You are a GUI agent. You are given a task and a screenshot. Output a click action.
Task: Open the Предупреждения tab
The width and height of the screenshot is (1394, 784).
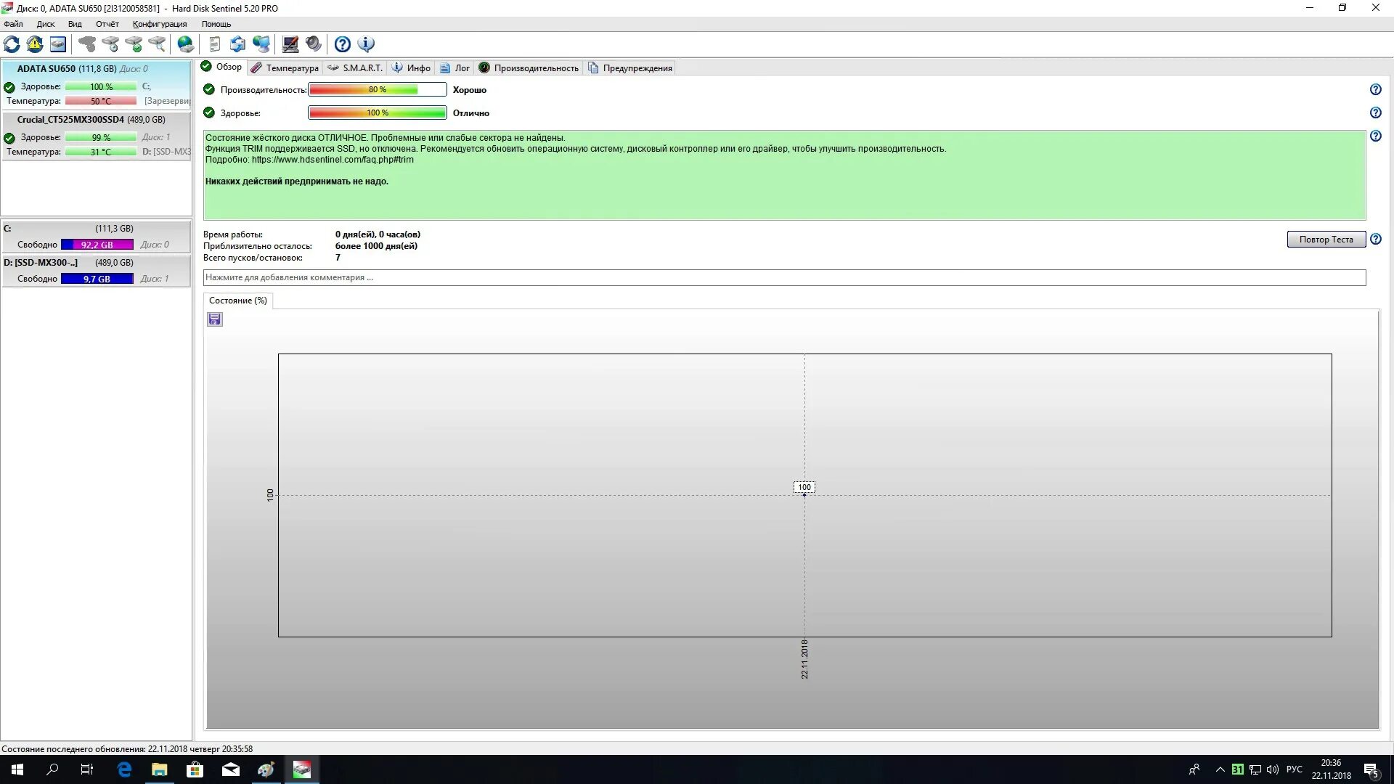coord(630,68)
